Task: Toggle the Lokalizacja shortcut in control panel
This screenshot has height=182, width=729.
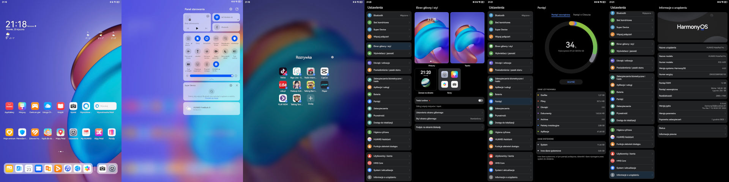Action: tap(235, 38)
